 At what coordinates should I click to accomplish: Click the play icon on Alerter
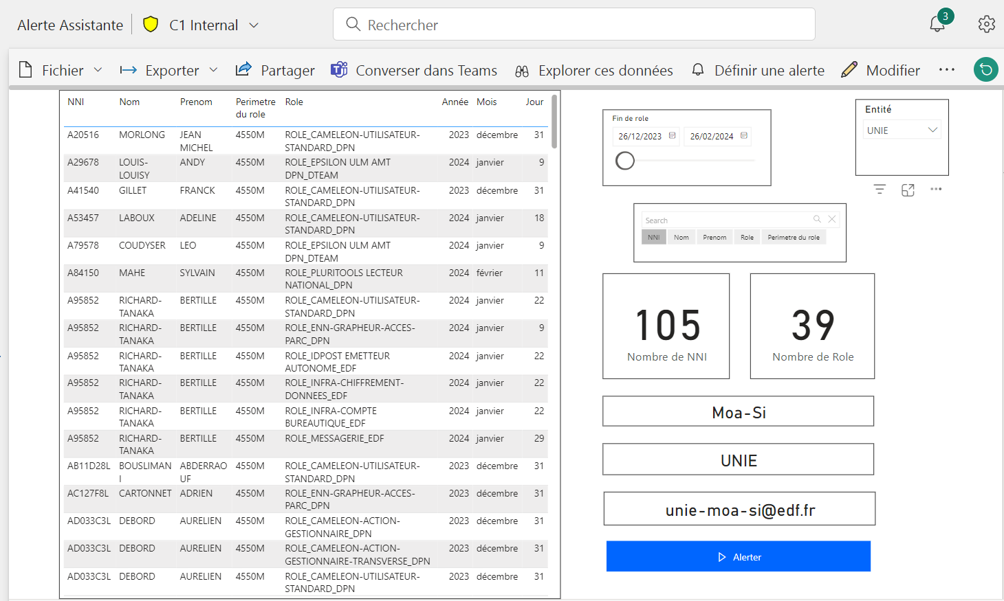722,557
